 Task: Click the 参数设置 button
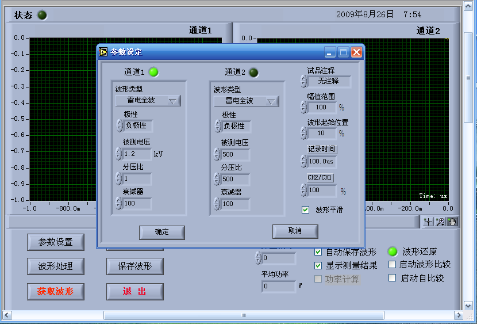coord(56,242)
